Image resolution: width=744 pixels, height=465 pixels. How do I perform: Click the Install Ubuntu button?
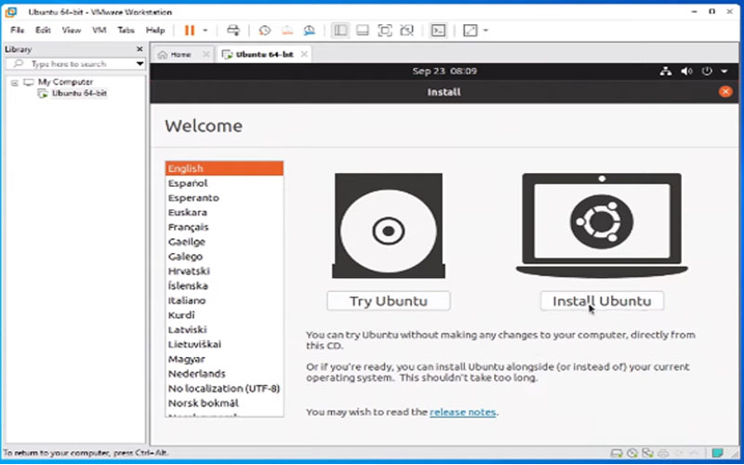click(x=602, y=300)
